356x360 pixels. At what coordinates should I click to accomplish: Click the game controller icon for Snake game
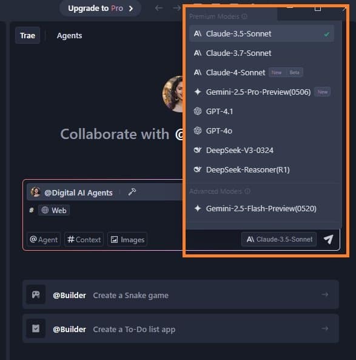pyautogui.click(x=36, y=294)
